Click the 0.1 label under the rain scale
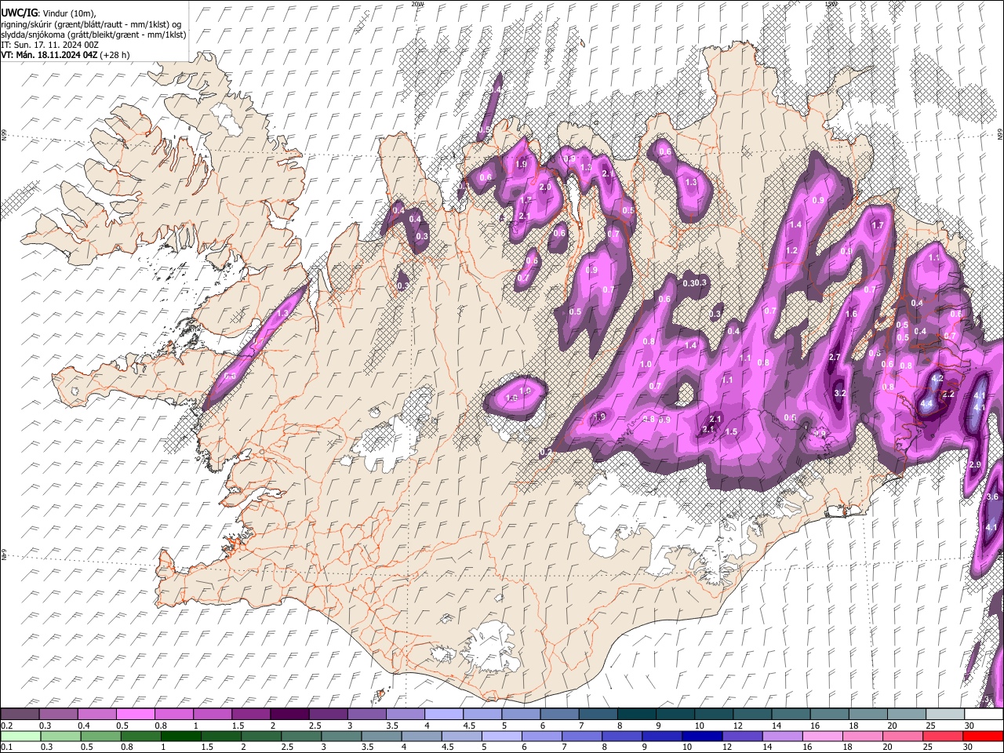 tap(7, 747)
